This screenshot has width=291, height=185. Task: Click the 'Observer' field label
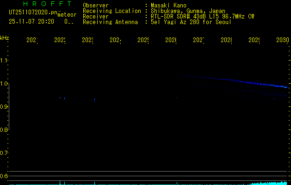click(x=96, y=6)
